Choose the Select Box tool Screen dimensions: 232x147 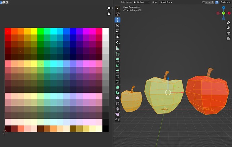click(118, 8)
